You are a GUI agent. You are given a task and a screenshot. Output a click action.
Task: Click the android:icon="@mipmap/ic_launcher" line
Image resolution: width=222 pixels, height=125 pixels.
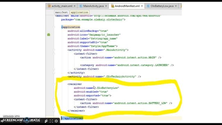(x=94, y=35)
